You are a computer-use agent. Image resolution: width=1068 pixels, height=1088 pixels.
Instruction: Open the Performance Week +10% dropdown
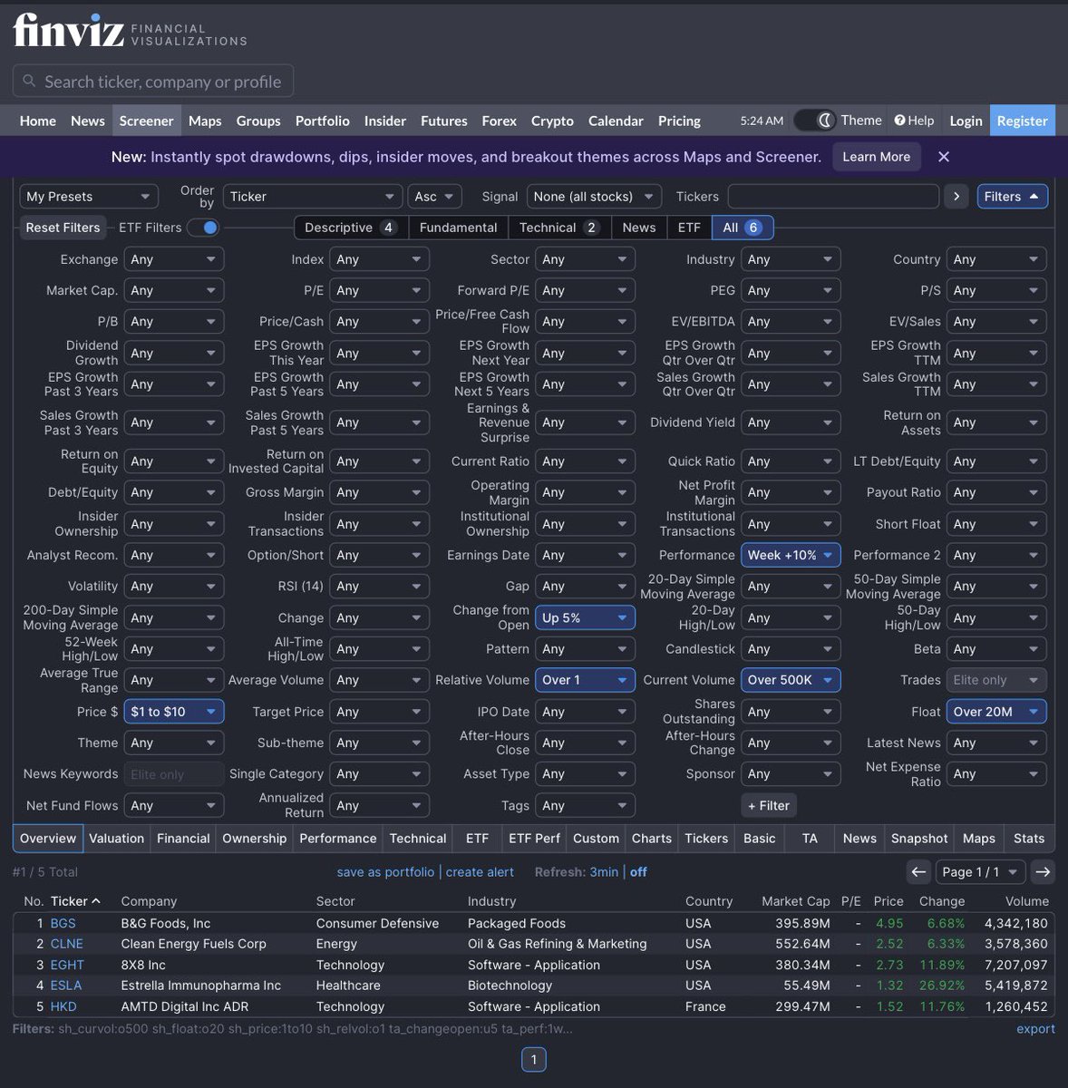(x=791, y=555)
